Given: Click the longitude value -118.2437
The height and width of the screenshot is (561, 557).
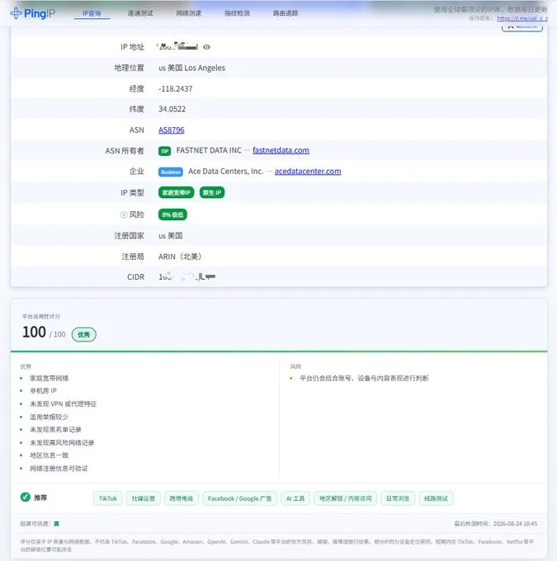Looking at the screenshot, I should [x=176, y=89].
